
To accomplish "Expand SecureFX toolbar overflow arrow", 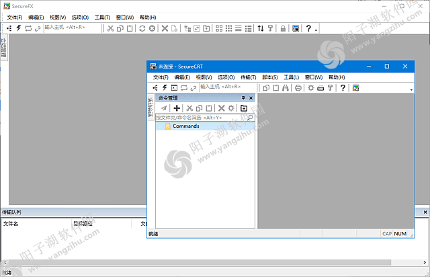I will 316,30.
